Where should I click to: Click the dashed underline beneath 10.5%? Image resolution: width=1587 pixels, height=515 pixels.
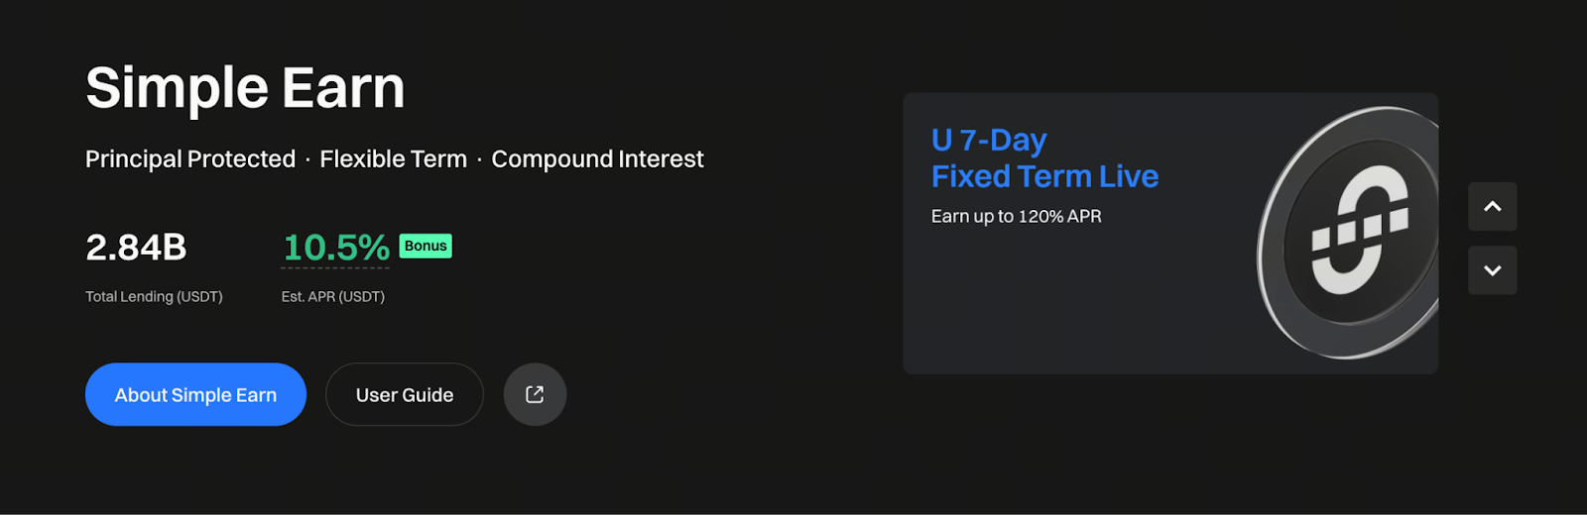coord(335,267)
